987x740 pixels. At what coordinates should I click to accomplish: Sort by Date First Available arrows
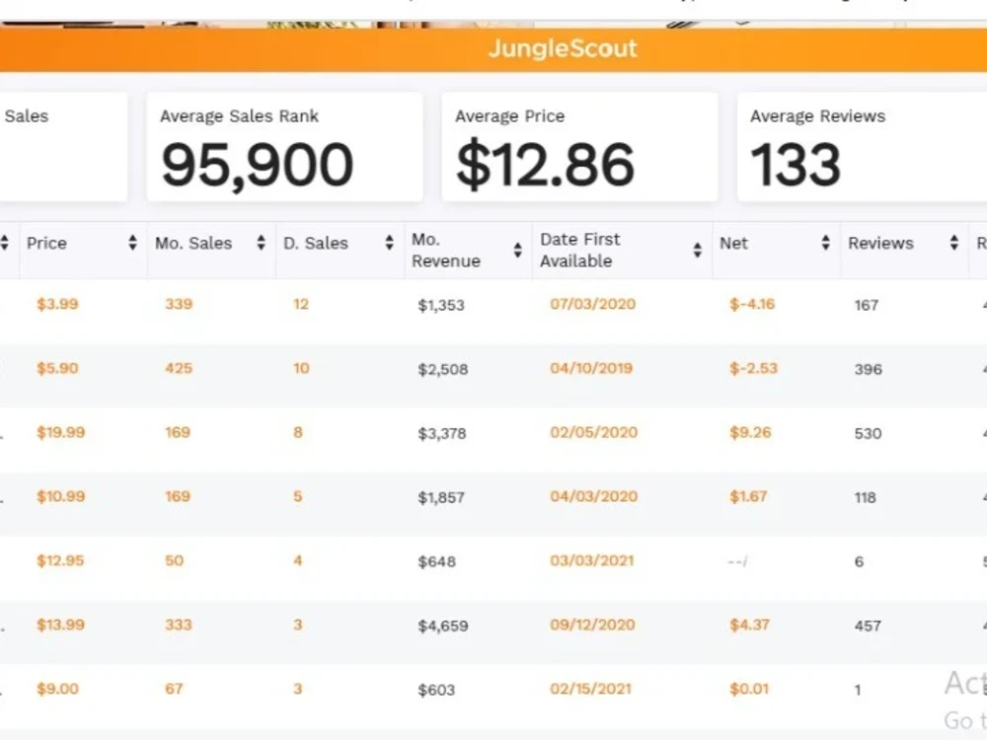coord(698,250)
